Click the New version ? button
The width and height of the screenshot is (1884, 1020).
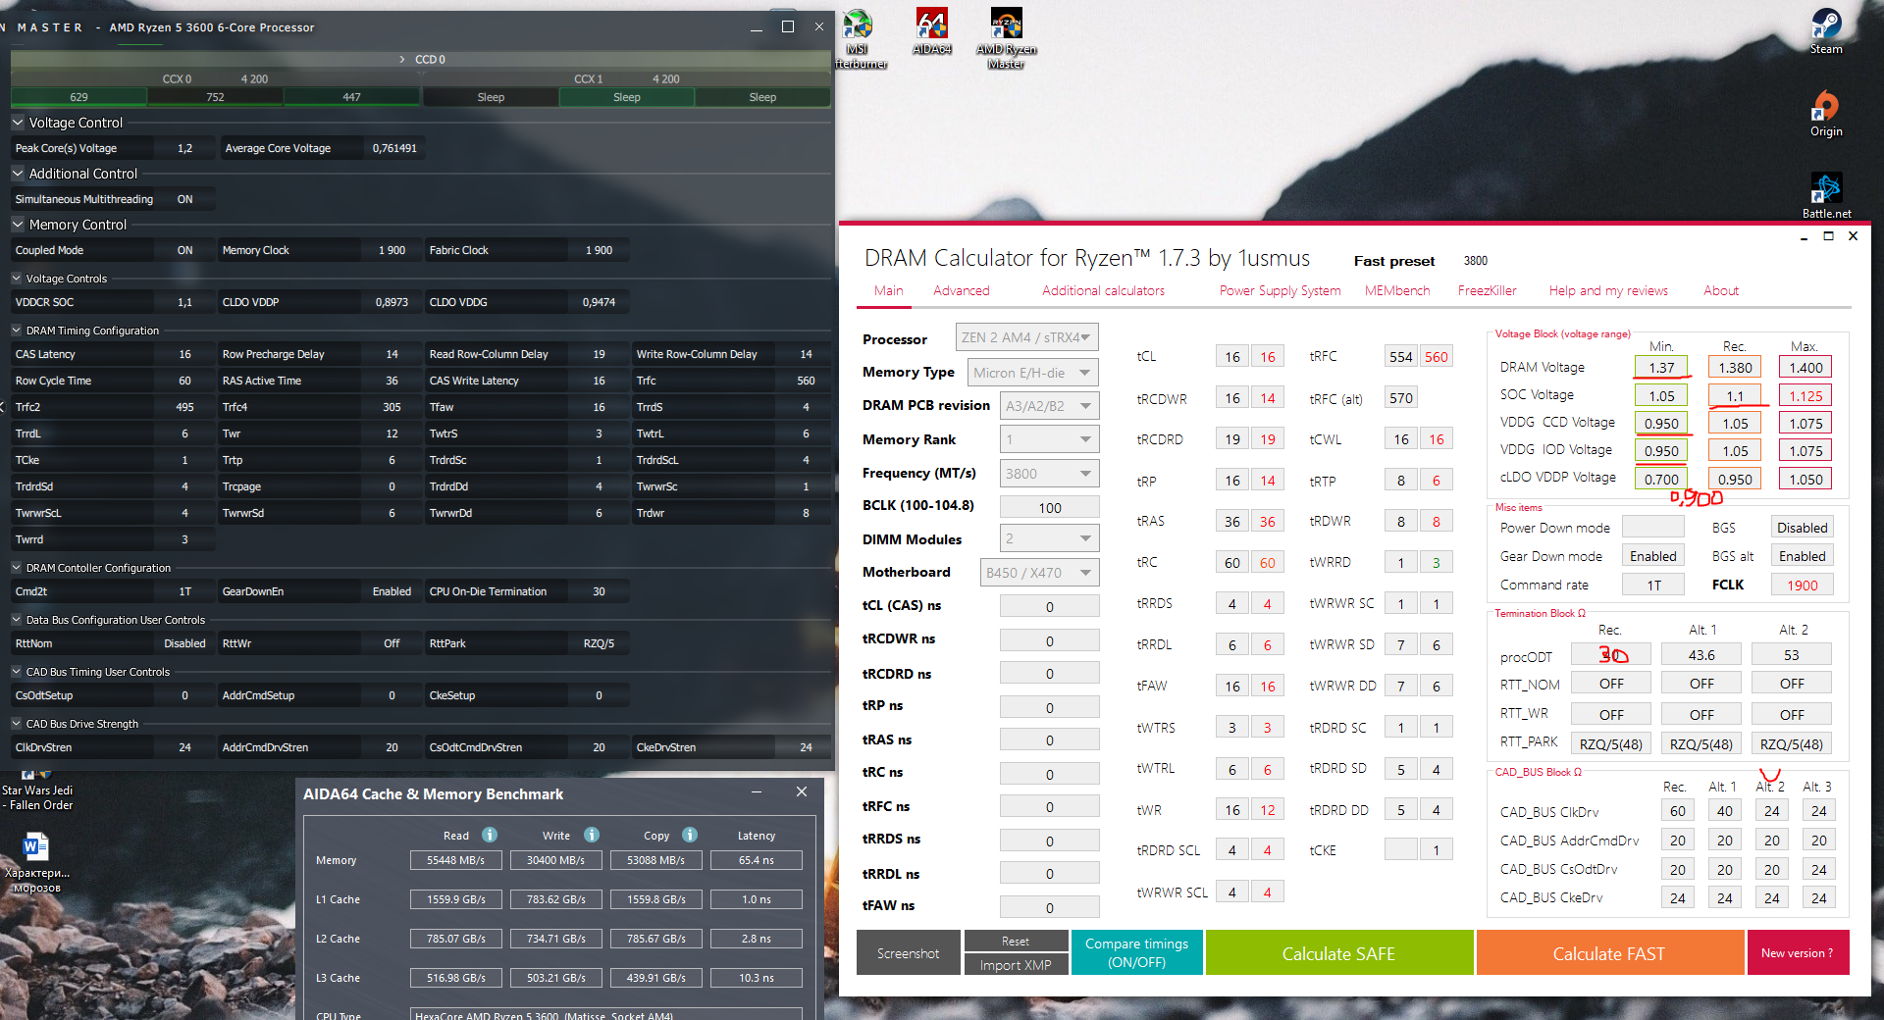[1797, 952]
